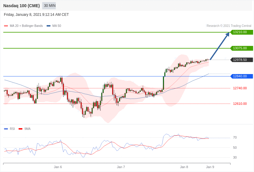This screenshot has height=172, width=254.
Task: Click the Jan 6 date axis label
Action: tap(58, 167)
